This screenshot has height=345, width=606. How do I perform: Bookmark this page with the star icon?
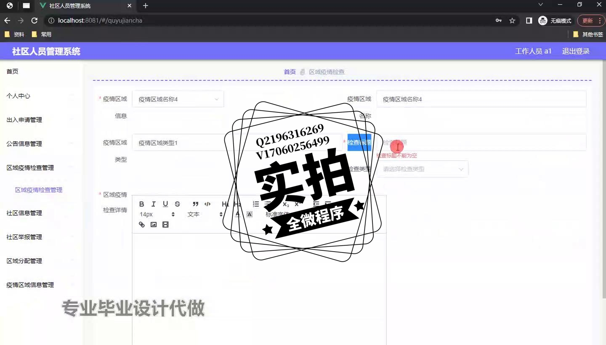(512, 21)
